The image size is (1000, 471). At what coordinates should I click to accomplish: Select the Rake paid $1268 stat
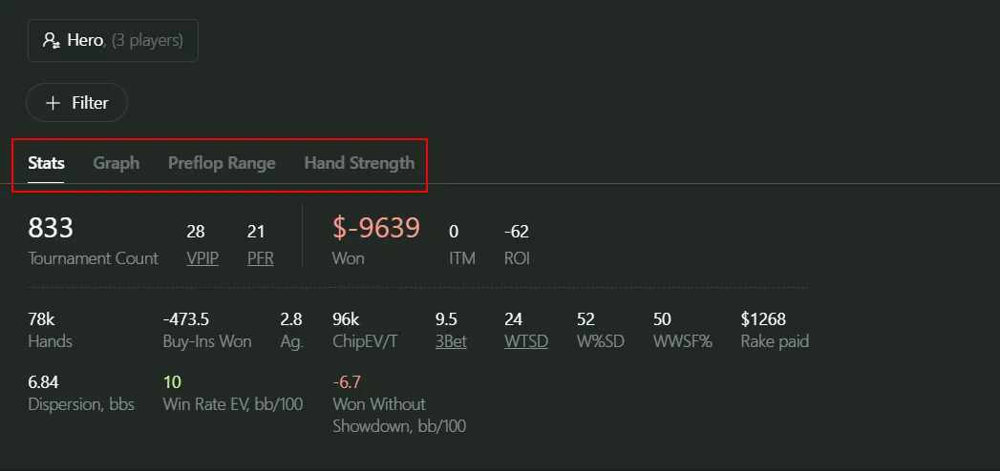(x=763, y=319)
